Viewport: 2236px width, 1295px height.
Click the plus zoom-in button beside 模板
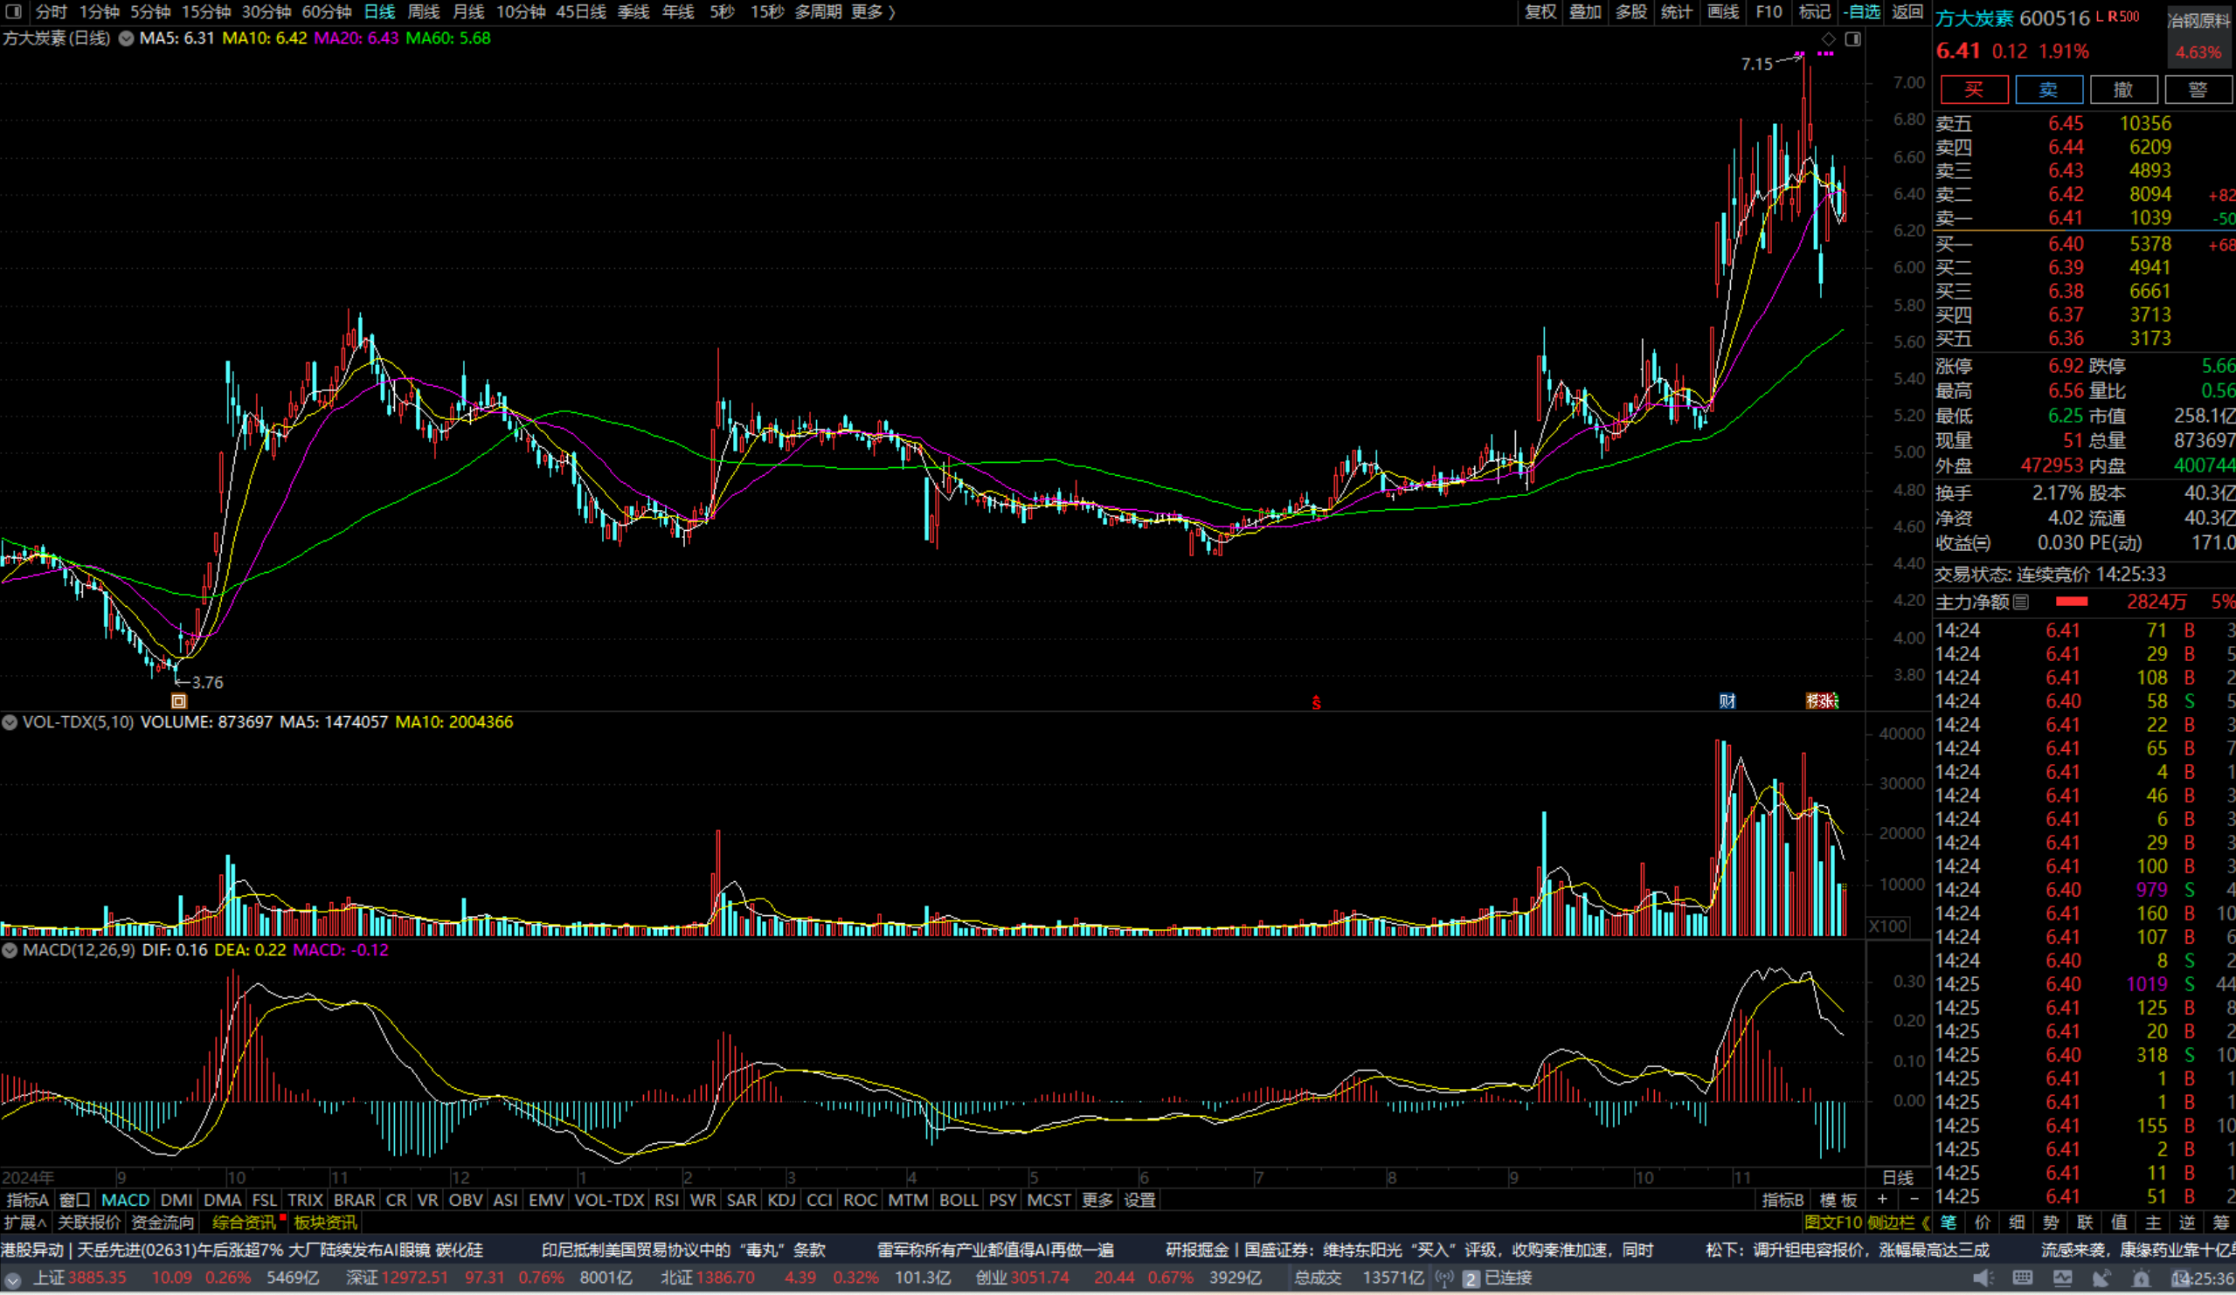coord(1882,1200)
